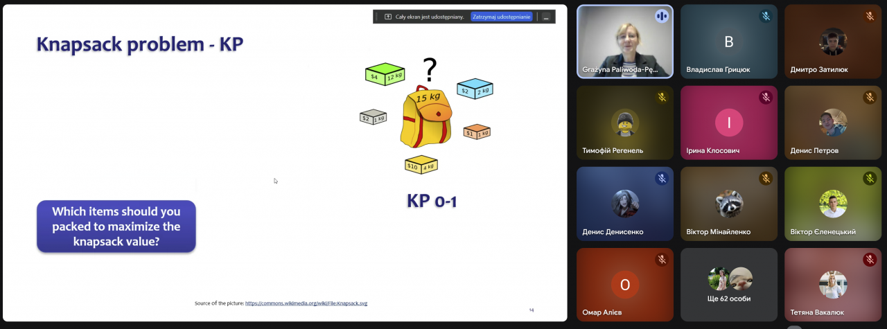Click the muted mic icon on Віктор Єленецький's tile
Screen dimensions: 887x329
tap(869, 179)
